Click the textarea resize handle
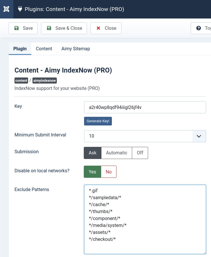 click(205, 253)
